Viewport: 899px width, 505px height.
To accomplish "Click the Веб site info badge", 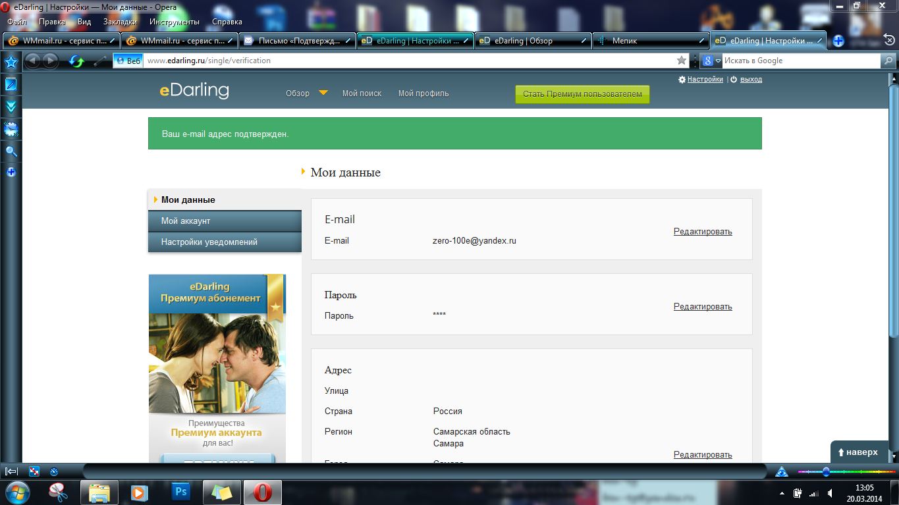I will [x=128, y=61].
